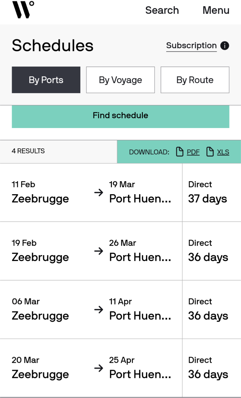Click the arrow in the 20 Mar row
Screen dimensions: 241x398
pyautogui.click(x=98, y=368)
